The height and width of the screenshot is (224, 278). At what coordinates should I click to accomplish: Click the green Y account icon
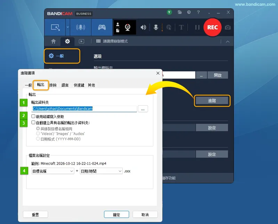tap(169, 12)
